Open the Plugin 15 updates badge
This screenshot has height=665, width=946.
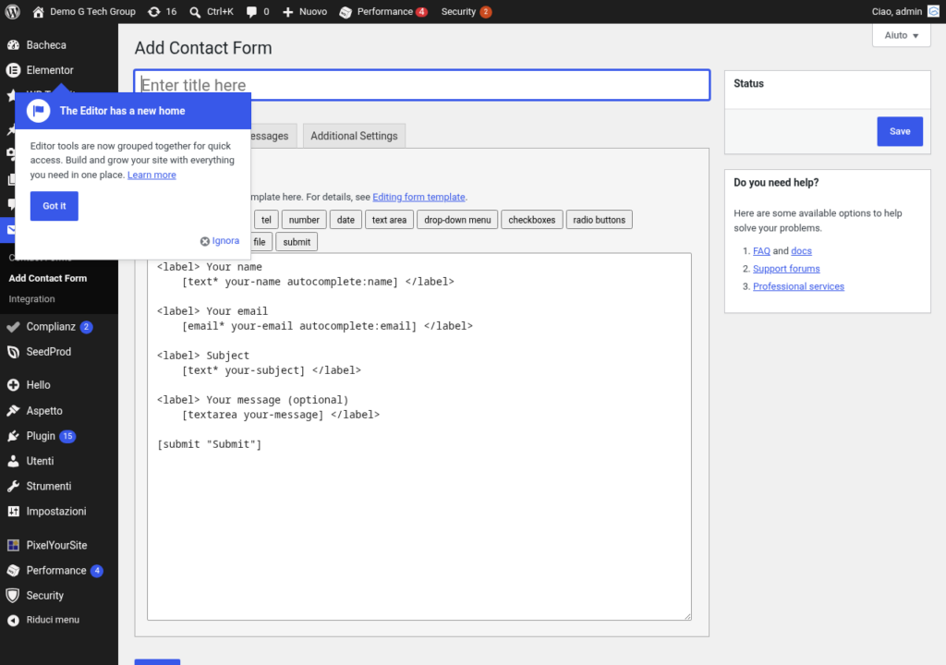tap(67, 436)
